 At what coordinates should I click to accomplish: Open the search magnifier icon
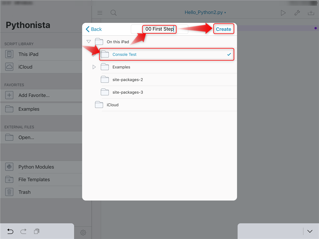point(114,13)
